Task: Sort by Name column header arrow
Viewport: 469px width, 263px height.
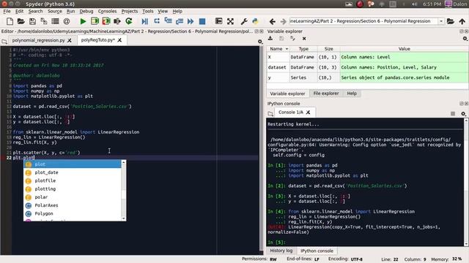Action: click(287, 49)
